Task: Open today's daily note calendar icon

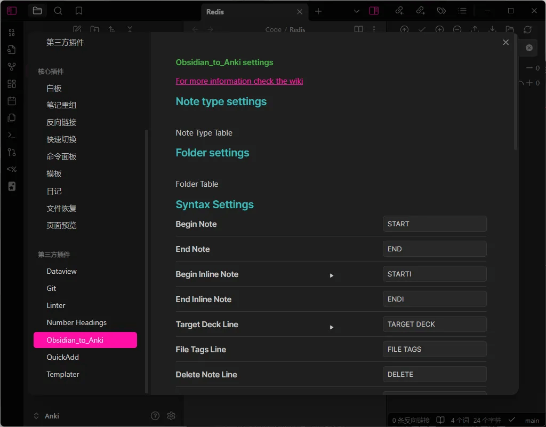Action: point(12,101)
